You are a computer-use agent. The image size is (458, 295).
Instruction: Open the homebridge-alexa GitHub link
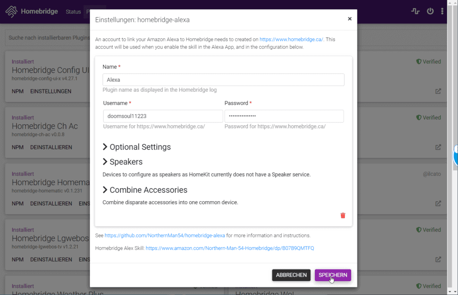coord(165,236)
